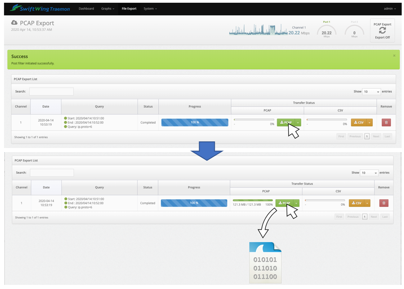The height and width of the screenshot is (289, 404).
Task: Toggle the PCAP Export Off button
Action: coord(382,31)
